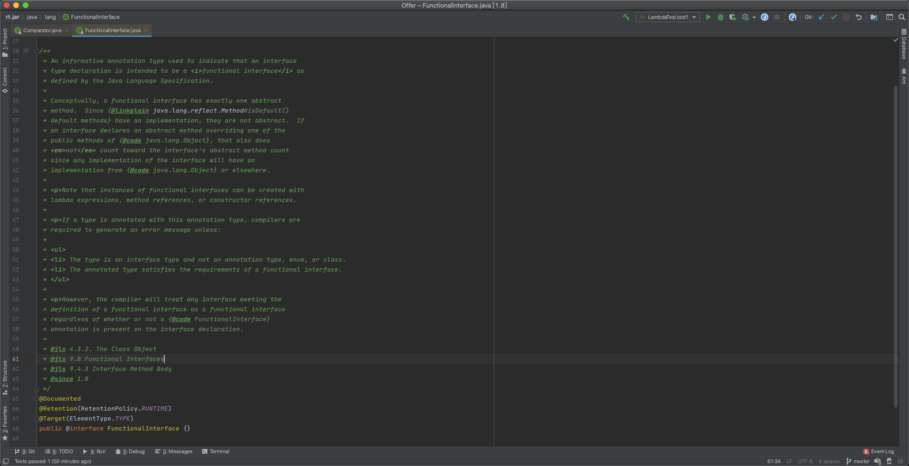Click 'Tests passed: 1' status message
This screenshot has width=909, height=466.
pyautogui.click(x=53, y=461)
